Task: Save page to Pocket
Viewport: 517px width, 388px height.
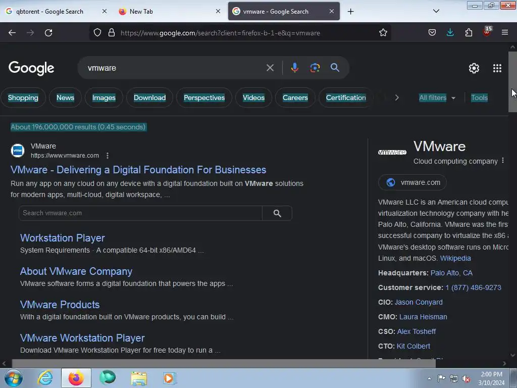Action: pos(432,33)
